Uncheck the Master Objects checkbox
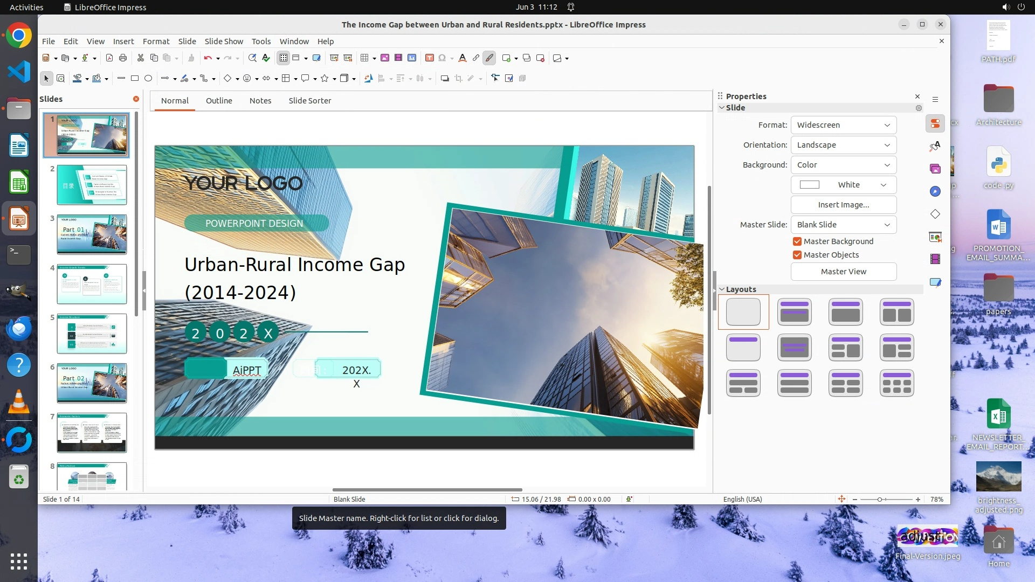Image resolution: width=1035 pixels, height=582 pixels. pyautogui.click(x=797, y=255)
